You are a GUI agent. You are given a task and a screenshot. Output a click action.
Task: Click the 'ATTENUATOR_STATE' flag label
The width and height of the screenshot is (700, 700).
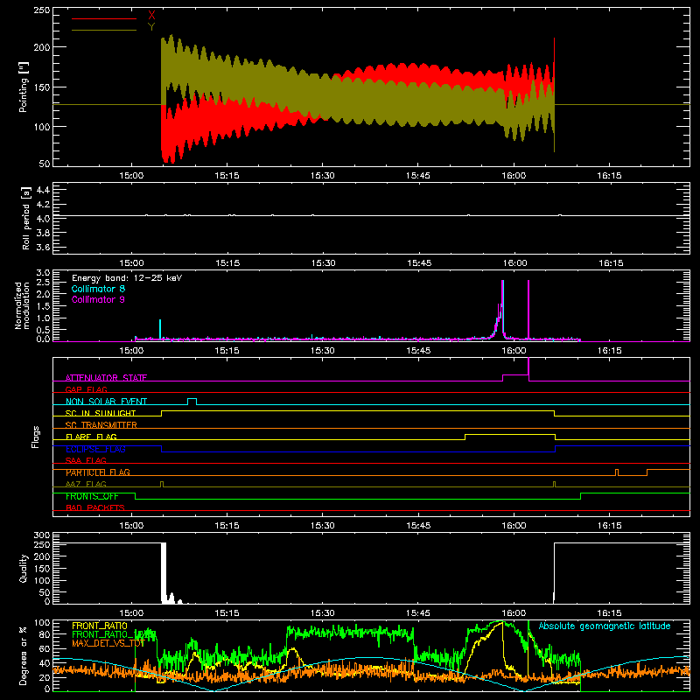click(x=106, y=378)
